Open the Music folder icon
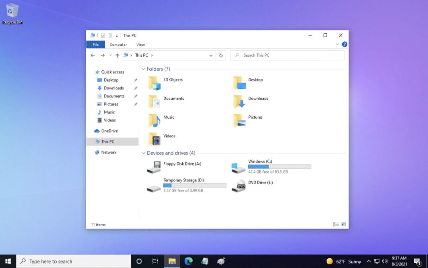This screenshot has width=428, height=268. (x=155, y=120)
